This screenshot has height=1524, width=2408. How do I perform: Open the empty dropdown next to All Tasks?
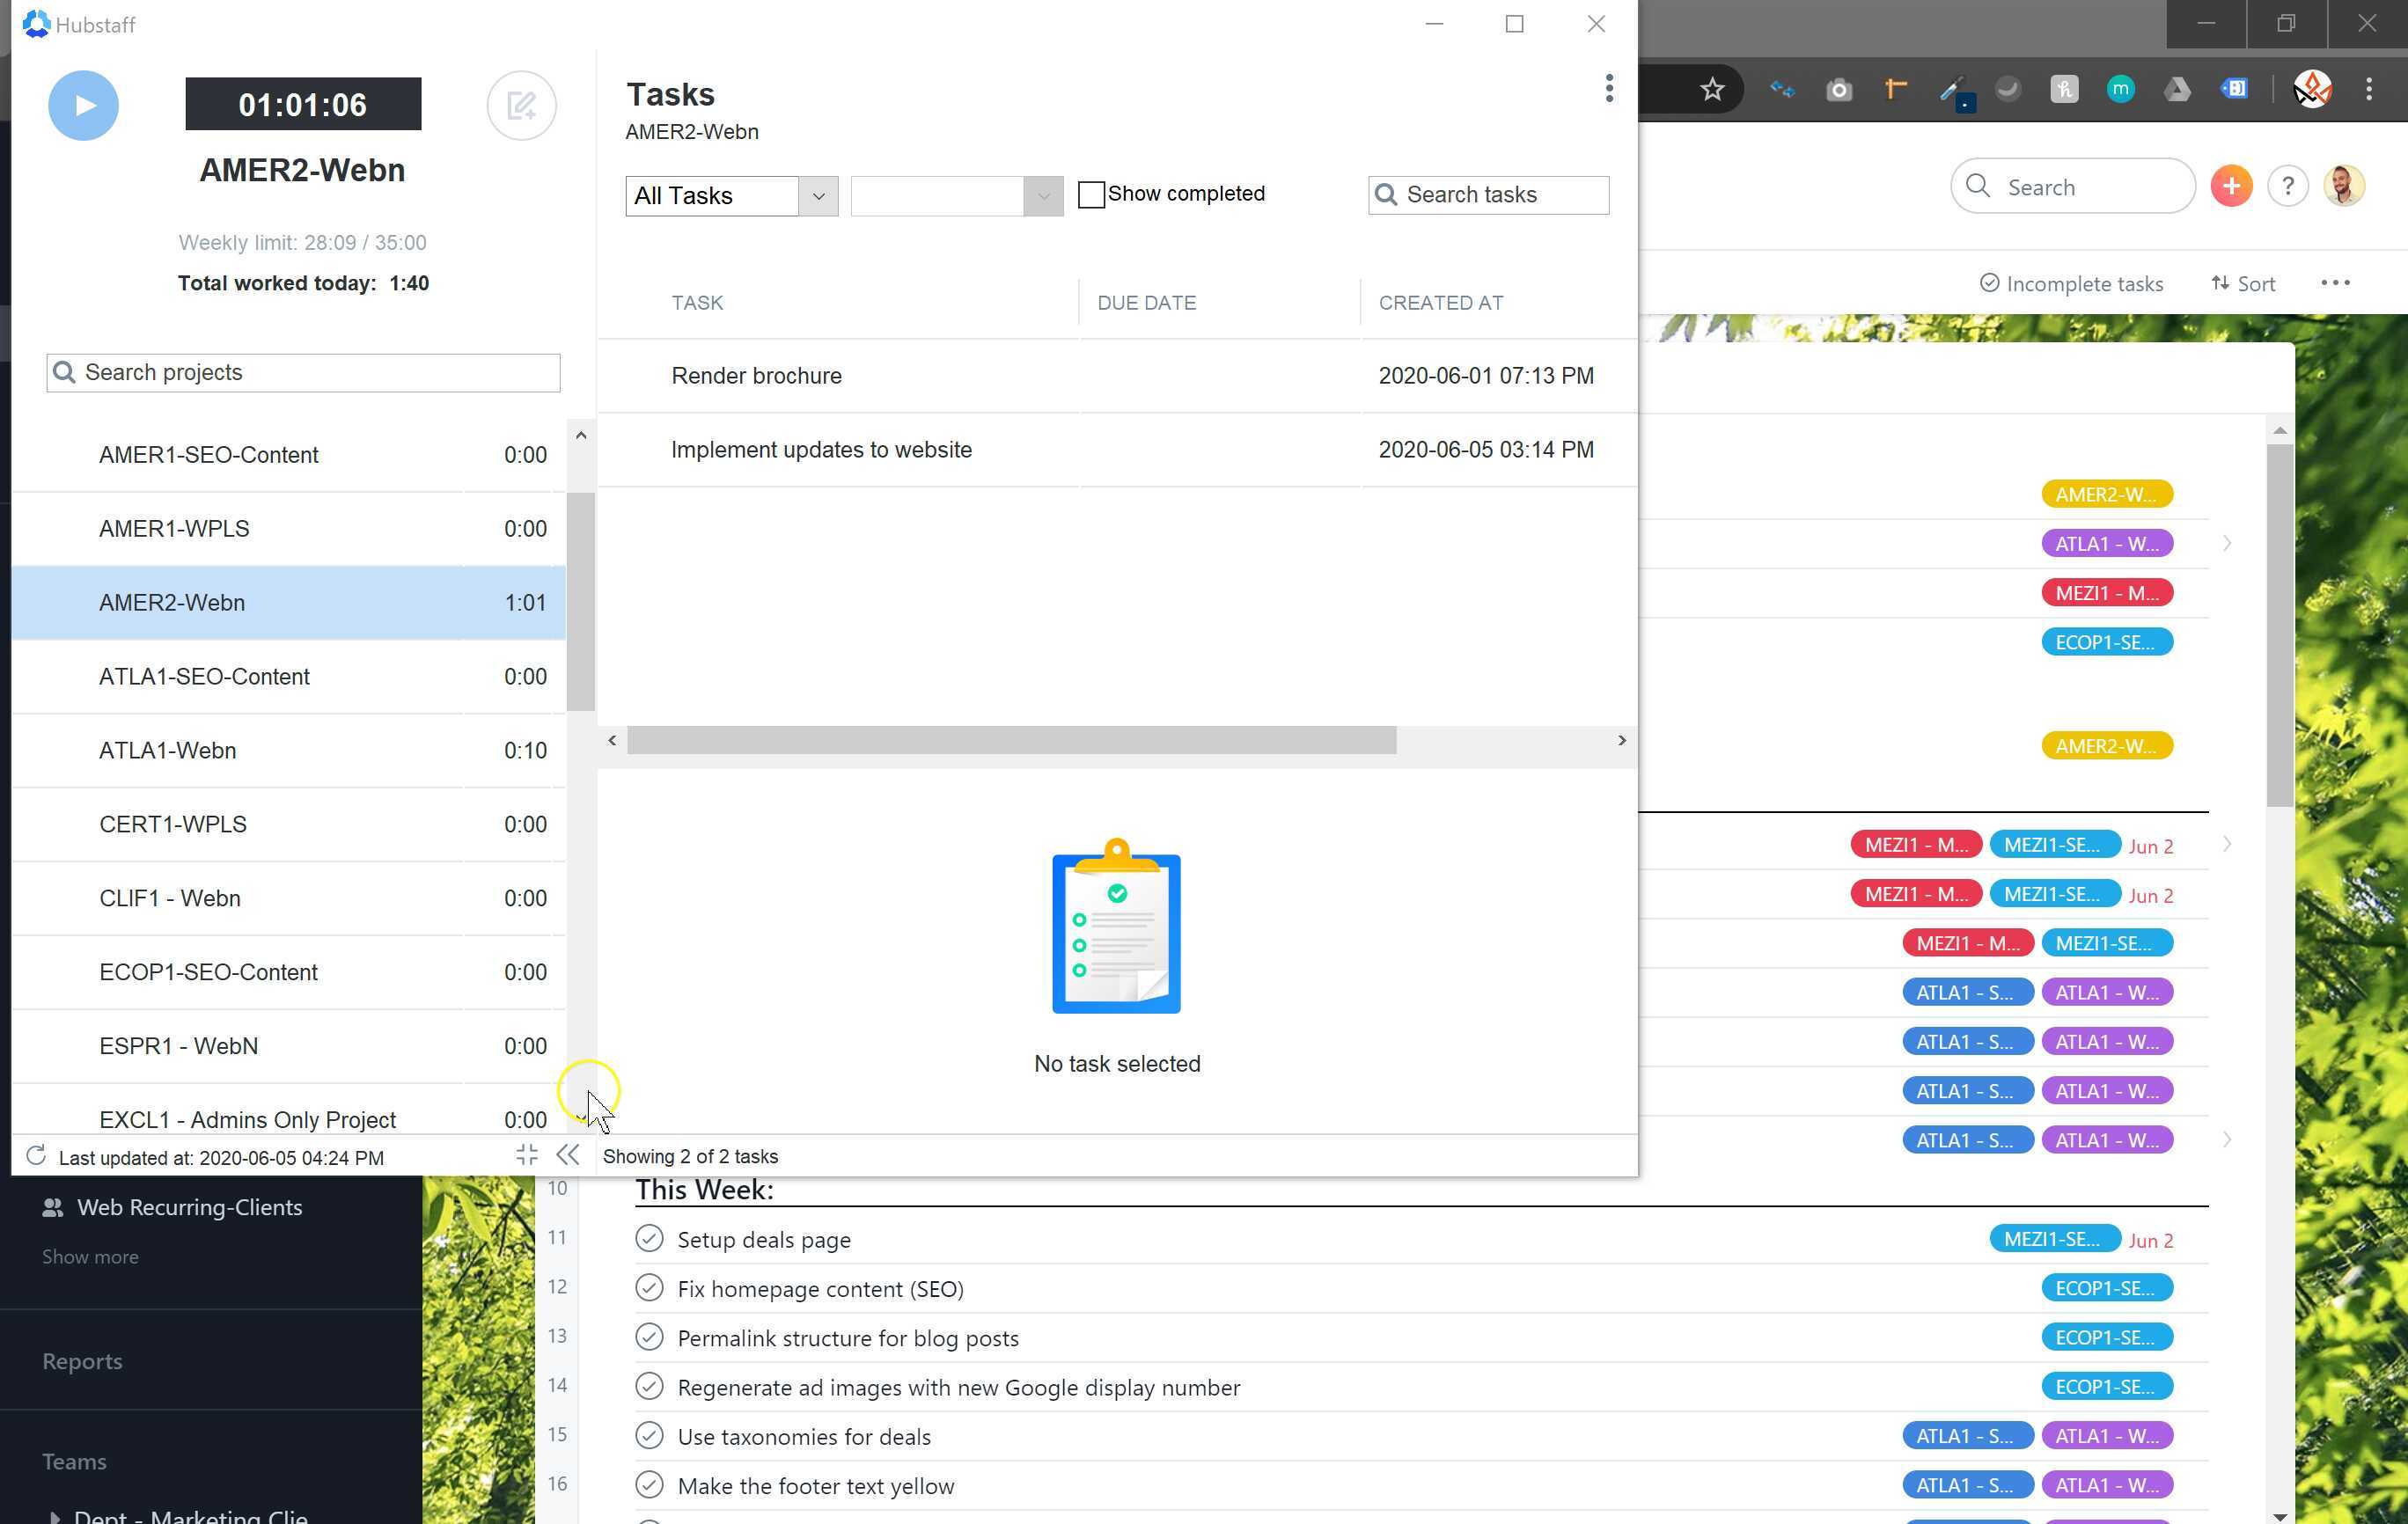pyautogui.click(x=956, y=195)
